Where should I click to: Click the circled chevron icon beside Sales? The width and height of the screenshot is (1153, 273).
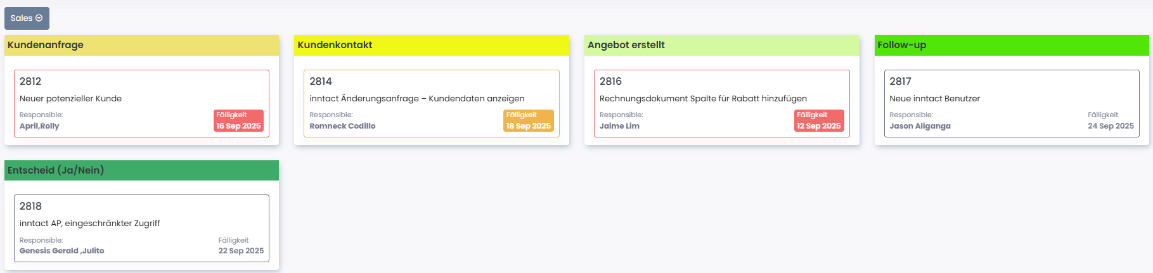[x=39, y=18]
